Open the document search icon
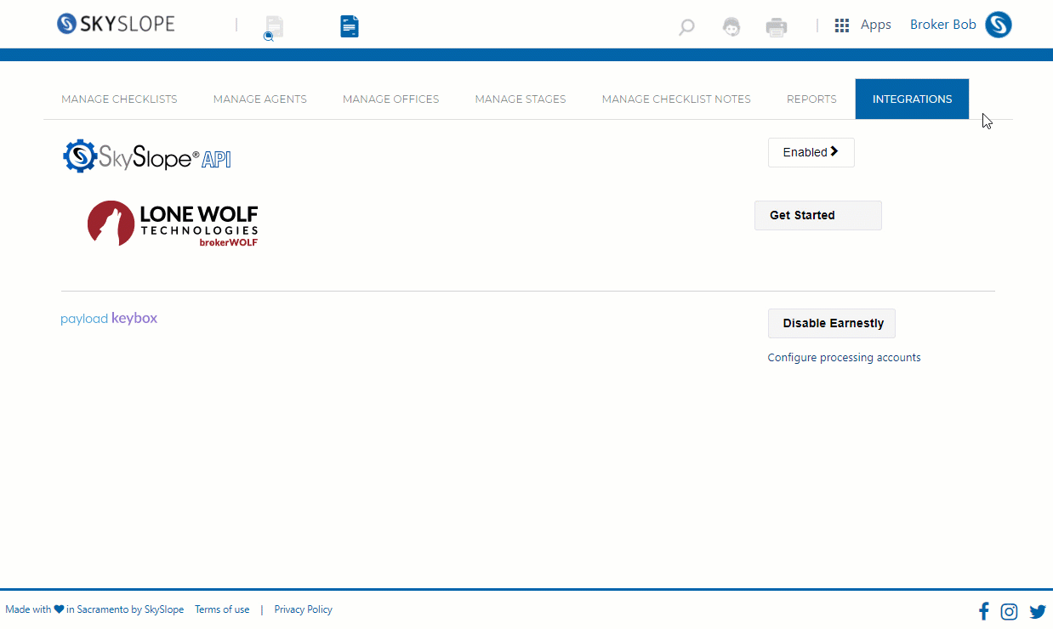The height and width of the screenshot is (629, 1053). [273, 27]
